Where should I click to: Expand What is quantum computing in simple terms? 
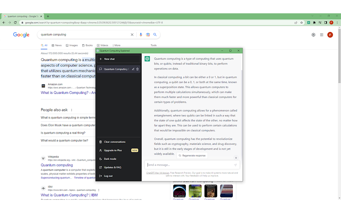(x=68, y=118)
